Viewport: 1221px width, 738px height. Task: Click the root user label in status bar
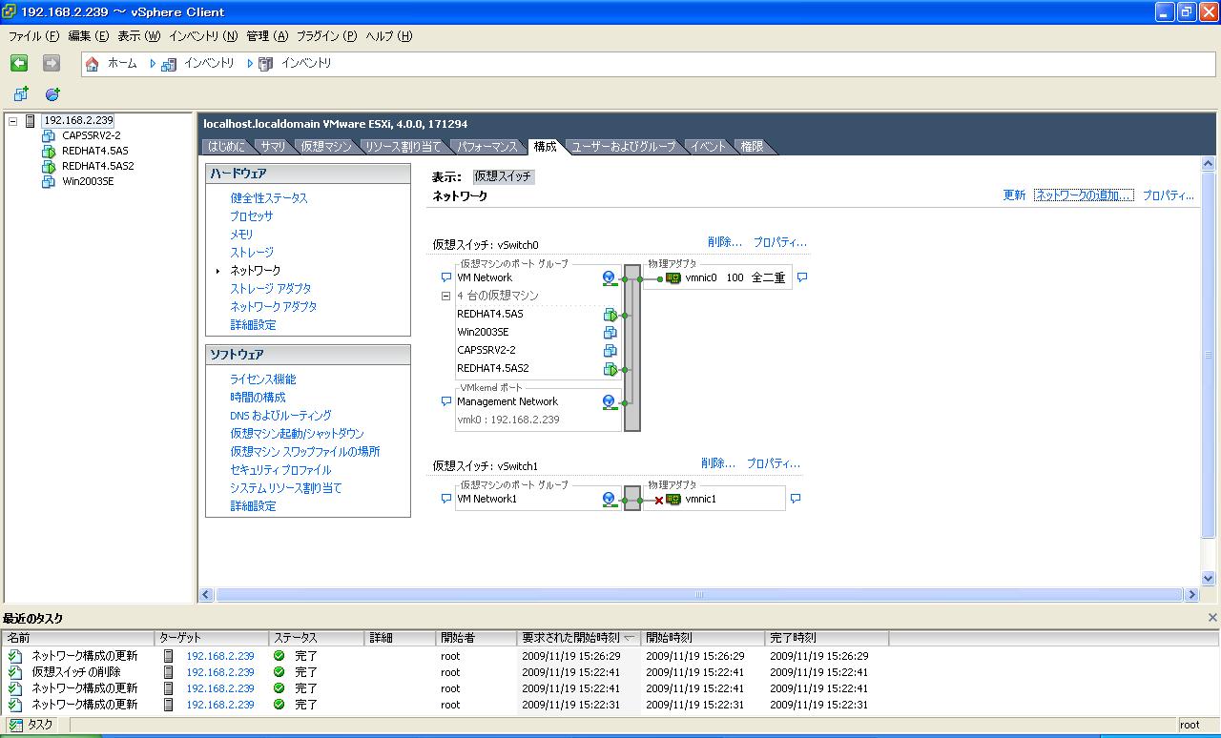1190,726
